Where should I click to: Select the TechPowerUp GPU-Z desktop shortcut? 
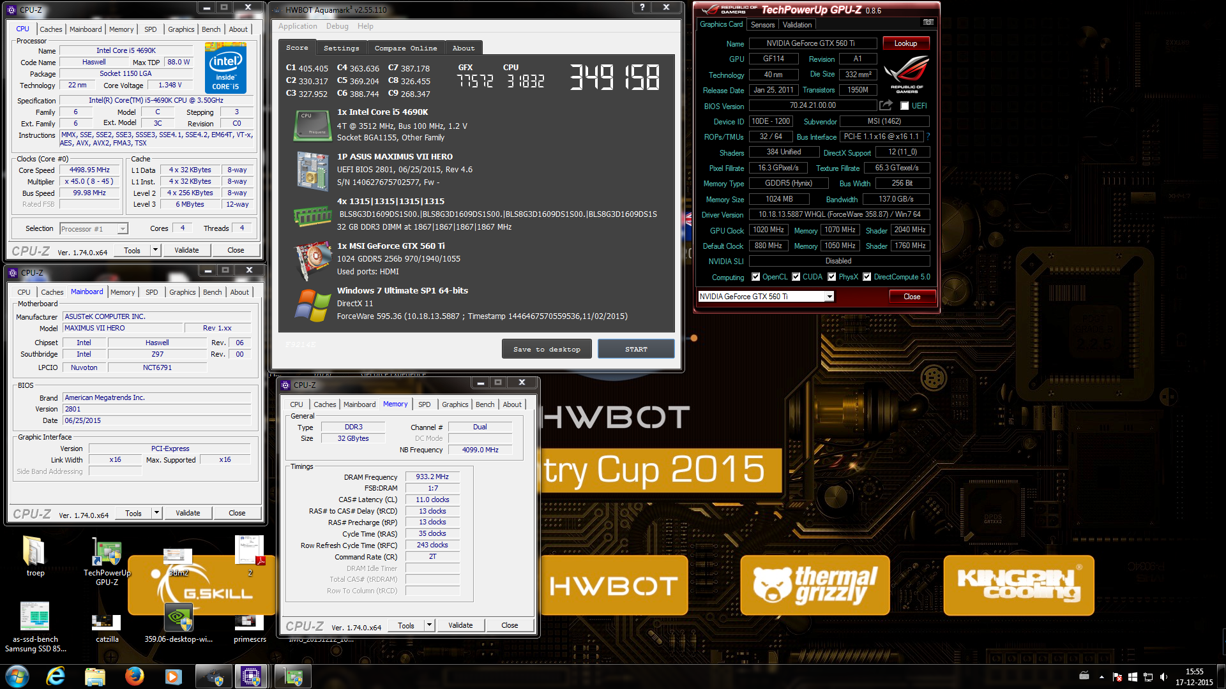107,561
